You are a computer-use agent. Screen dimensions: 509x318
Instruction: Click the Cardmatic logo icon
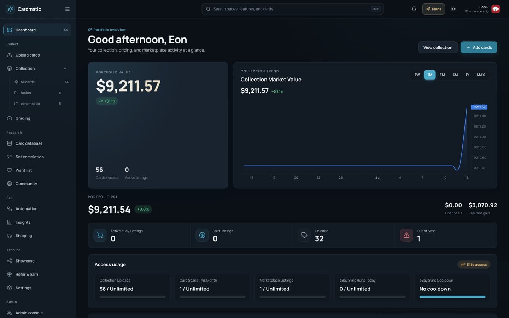[10, 9]
